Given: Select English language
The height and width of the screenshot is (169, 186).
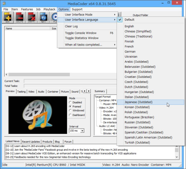Looking at the screenshot, I should pyautogui.click(x=151, y=26).
